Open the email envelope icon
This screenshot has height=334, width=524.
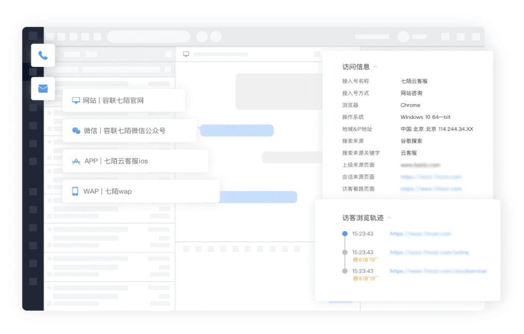pos(43,89)
